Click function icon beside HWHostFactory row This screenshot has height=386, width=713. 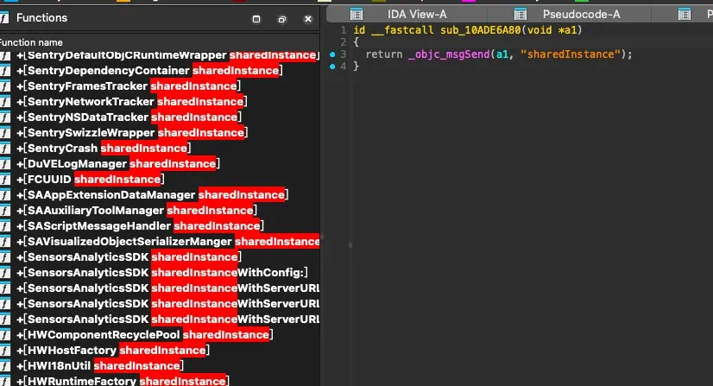pos(5,350)
